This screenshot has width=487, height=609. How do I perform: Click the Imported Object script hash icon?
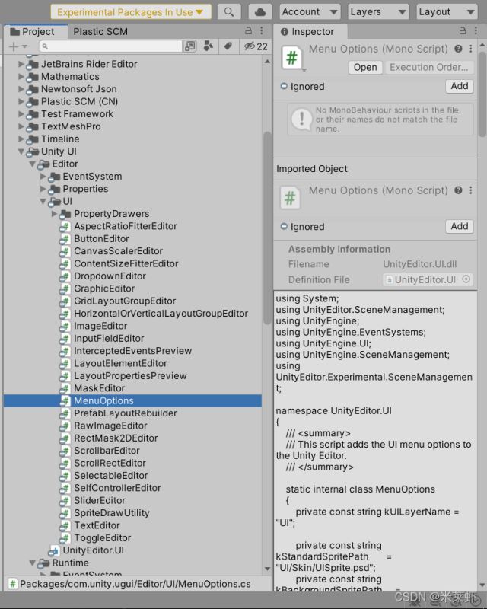(290, 198)
